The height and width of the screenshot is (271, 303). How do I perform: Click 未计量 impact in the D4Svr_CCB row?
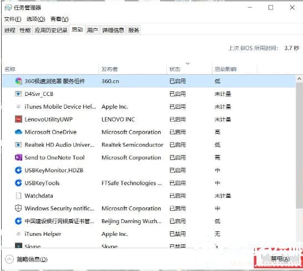[222, 94]
